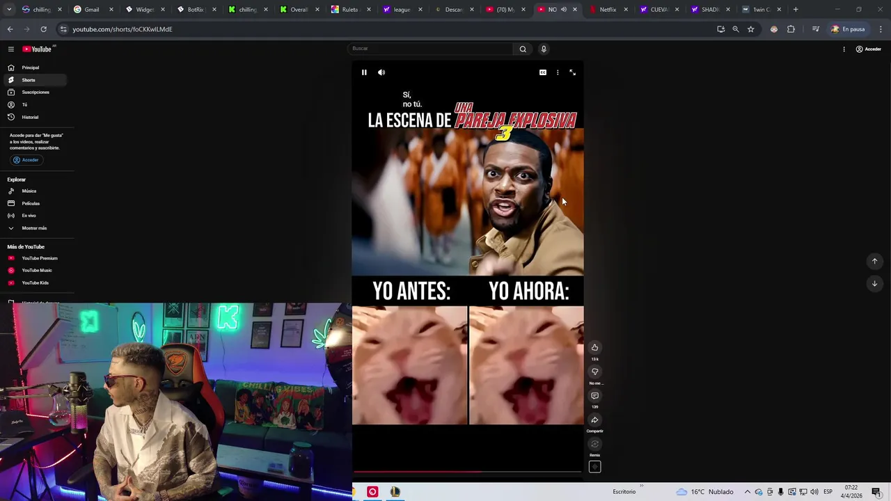Click Acceder in the top right
This screenshot has width=891, height=501.
click(869, 49)
